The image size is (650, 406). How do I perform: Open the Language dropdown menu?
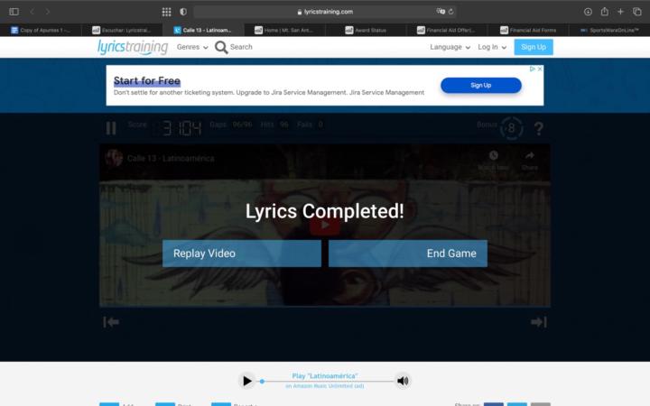coord(450,47)
